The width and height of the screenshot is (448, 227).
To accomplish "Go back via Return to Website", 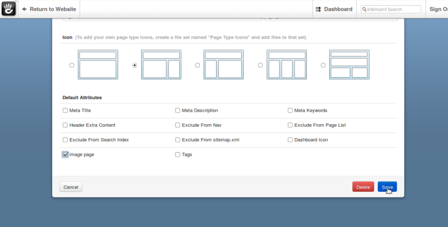I will [49, 9].
